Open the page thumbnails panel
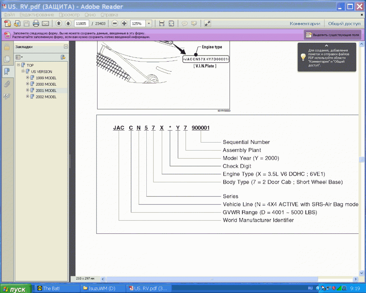The width and height of the screenshot is (366, 293). tap(7, 59)
